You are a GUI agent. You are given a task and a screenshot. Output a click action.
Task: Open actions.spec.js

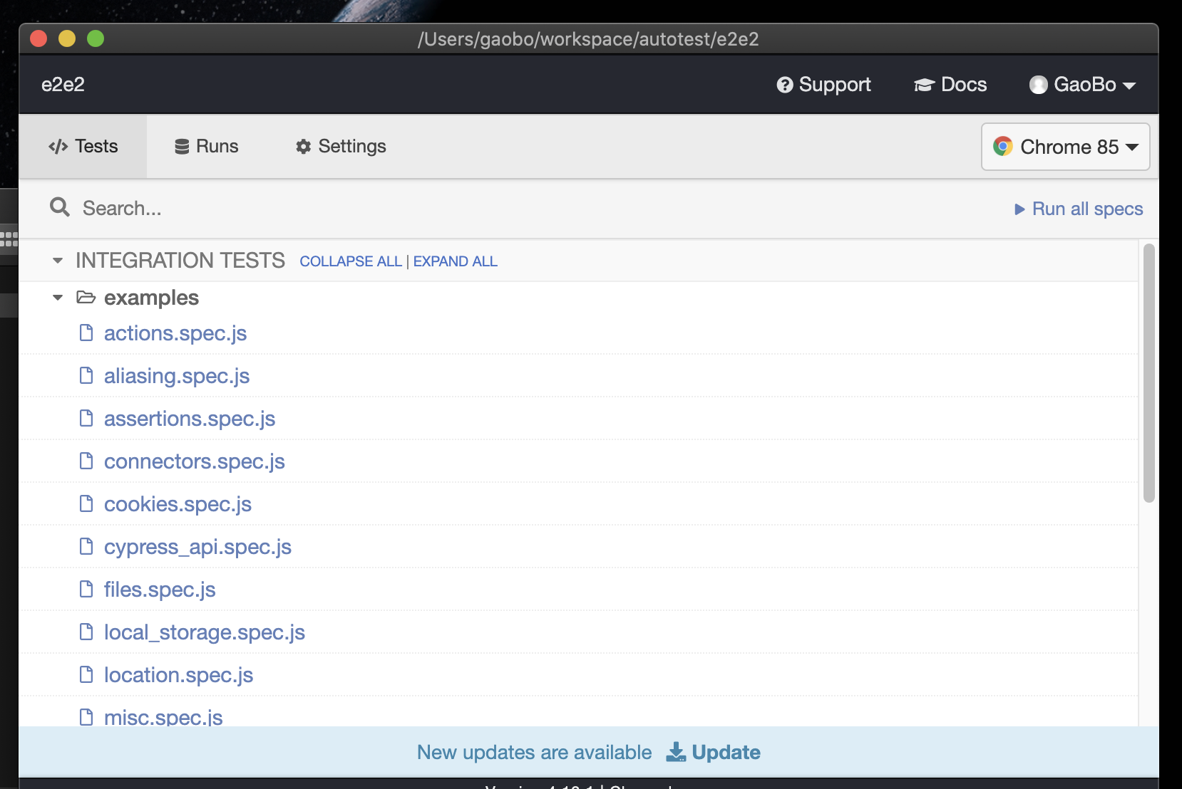[x=175, y=333]
